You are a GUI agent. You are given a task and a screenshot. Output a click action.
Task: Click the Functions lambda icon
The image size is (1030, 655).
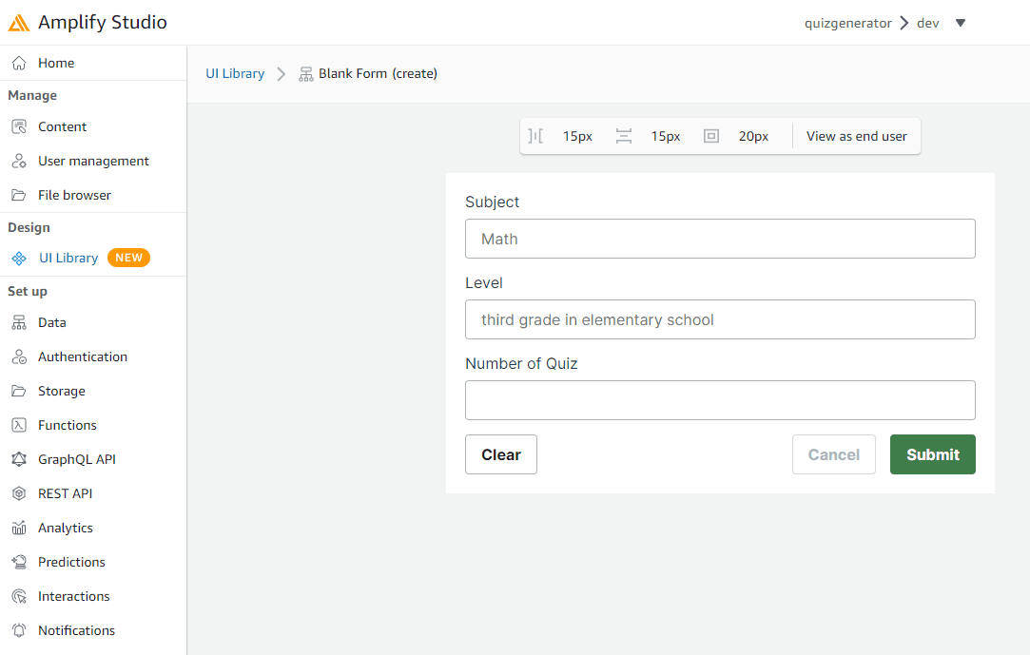18,425
